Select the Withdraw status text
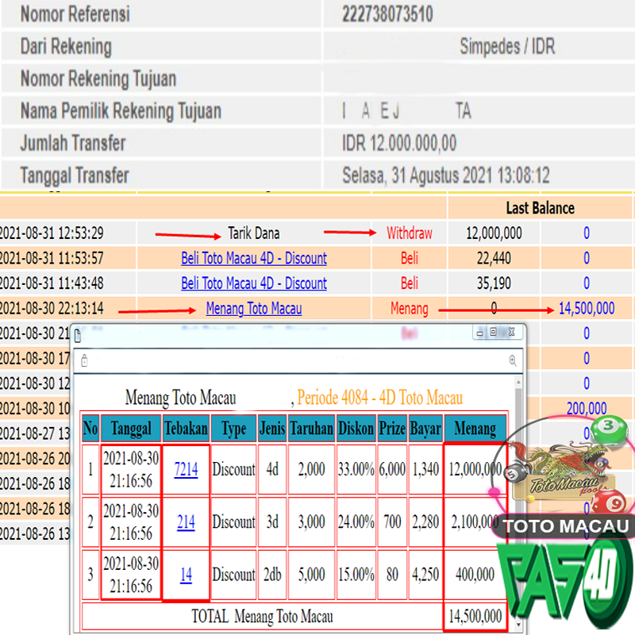635x635 pixels. (x=410, y=233)
